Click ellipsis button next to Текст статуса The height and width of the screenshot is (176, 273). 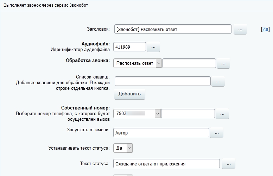pyautogui.click(x=228, y=164)
